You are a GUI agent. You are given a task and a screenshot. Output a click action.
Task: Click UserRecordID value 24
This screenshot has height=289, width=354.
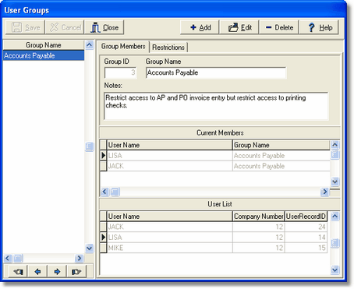tap(306, 227)
